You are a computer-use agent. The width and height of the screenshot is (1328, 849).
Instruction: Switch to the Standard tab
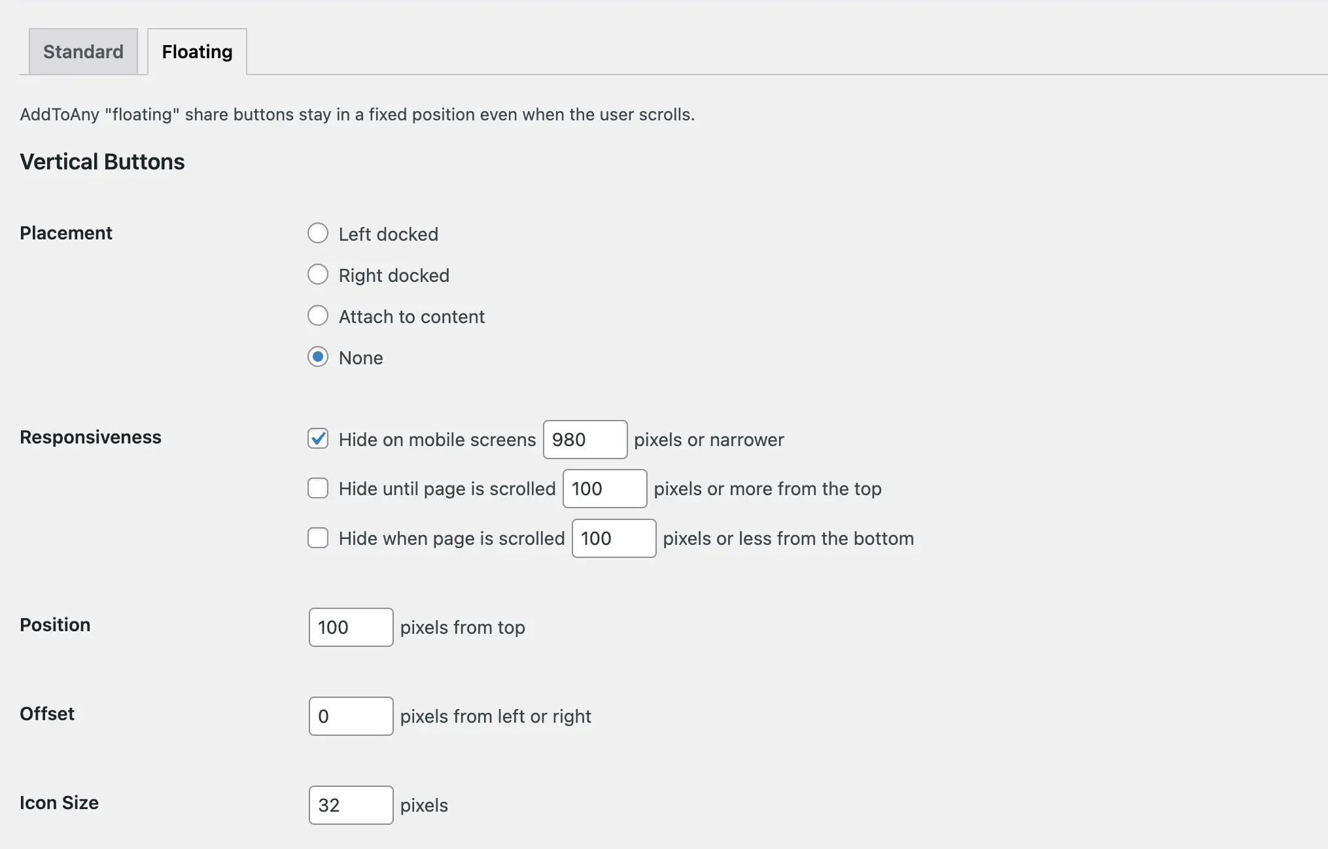(83, 52)
